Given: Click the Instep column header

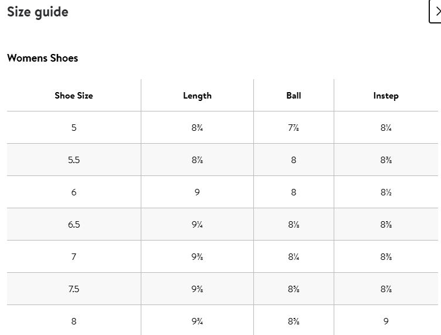Looking at the screenshot, I should pyautogui.click(x=386, y=96).
